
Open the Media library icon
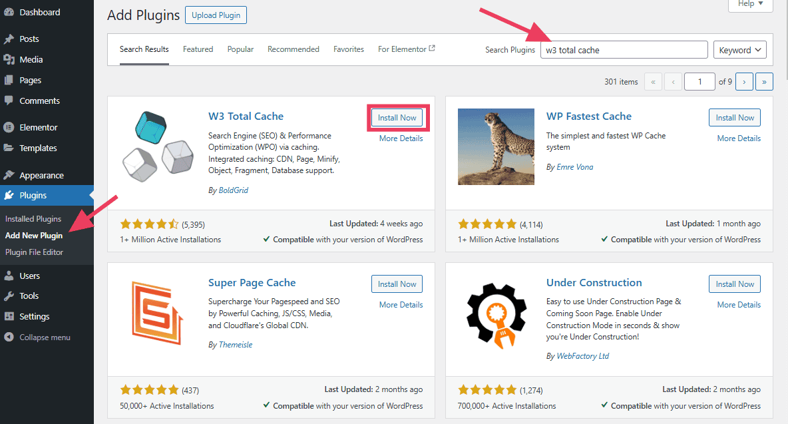coord(9,59)
